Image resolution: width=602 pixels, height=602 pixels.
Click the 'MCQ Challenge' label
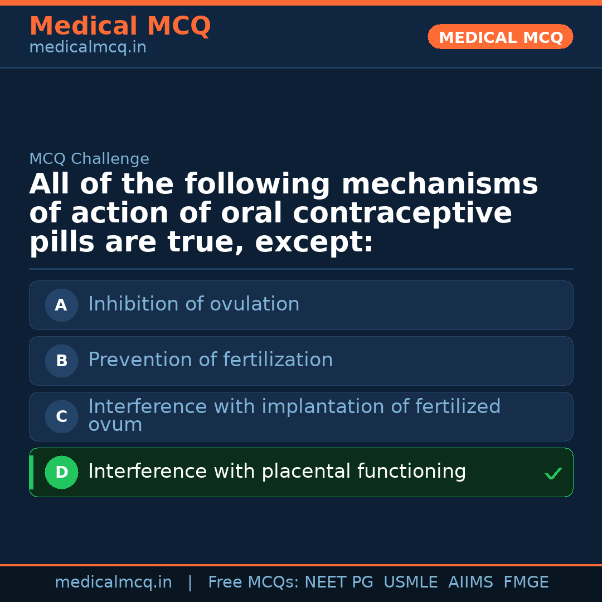(89, 159)
